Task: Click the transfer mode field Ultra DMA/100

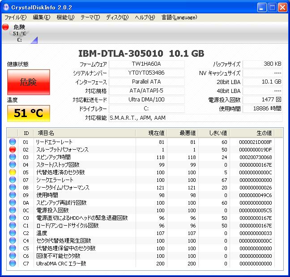Action: coord(147,100)
